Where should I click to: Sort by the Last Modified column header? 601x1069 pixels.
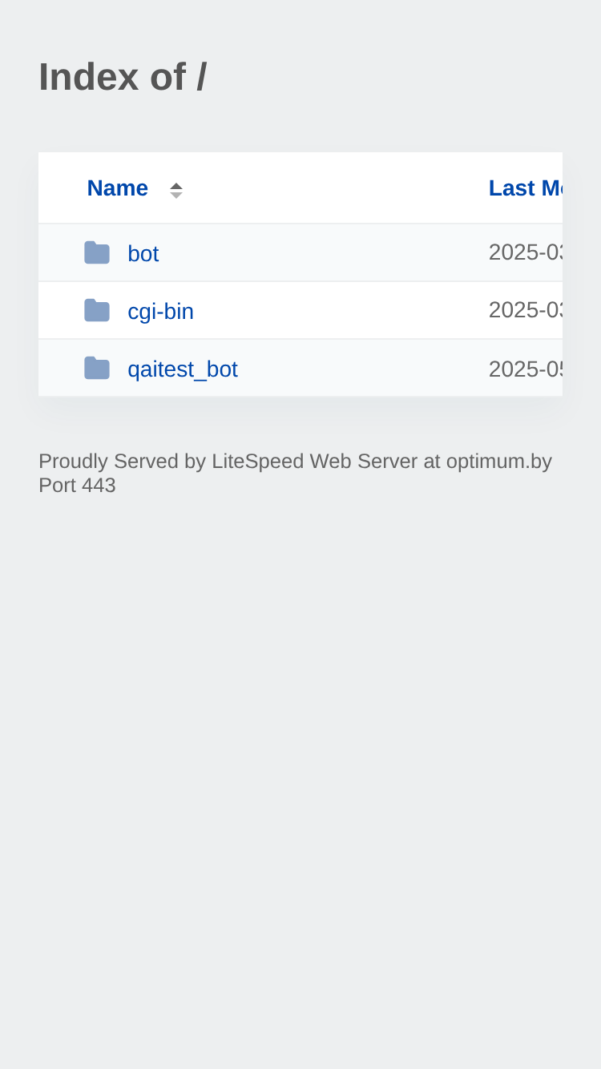coord(526,188)
